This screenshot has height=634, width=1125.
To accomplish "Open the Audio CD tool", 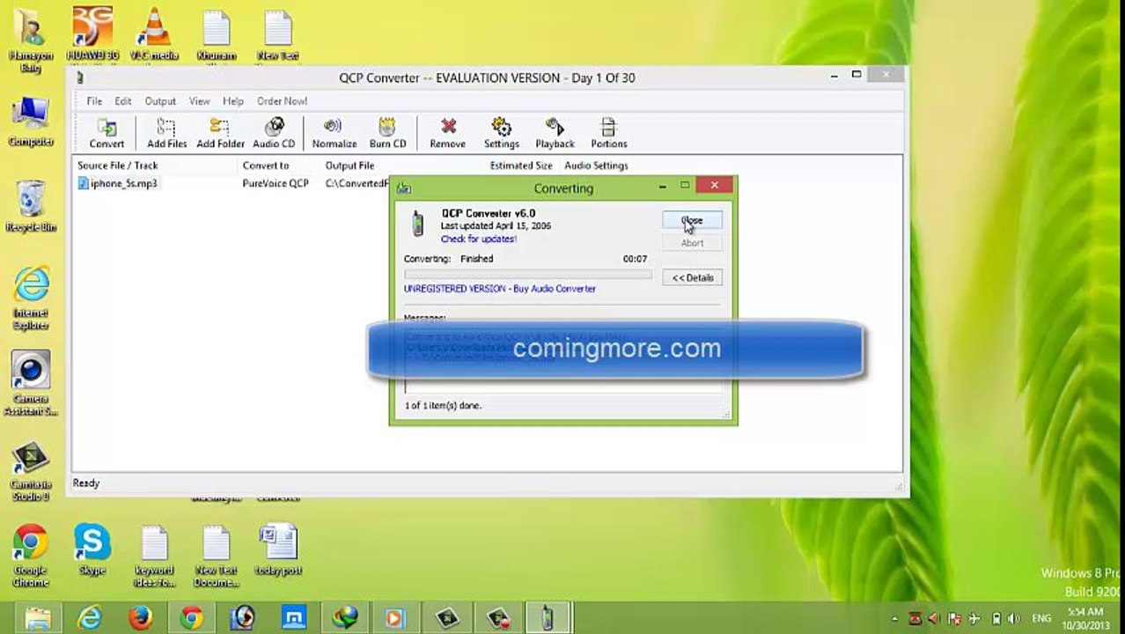I will tap(274, 133).
